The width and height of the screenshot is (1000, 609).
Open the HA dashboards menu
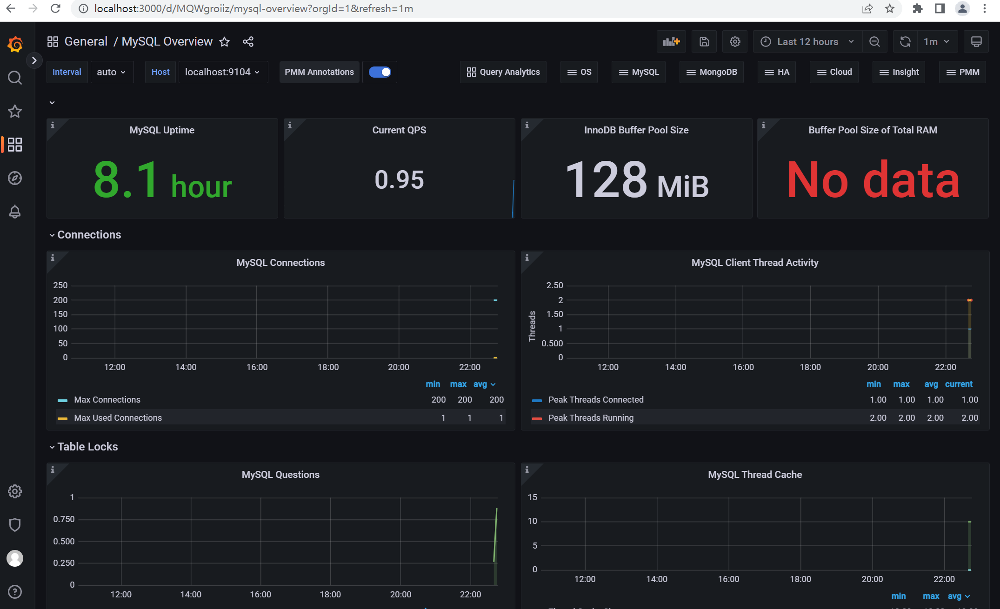777,72
